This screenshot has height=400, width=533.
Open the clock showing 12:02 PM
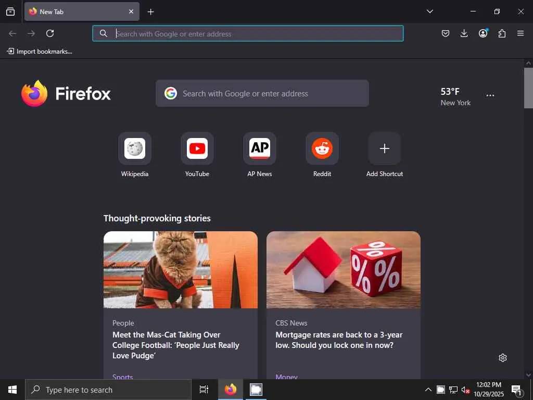click(x=489, y=390)
